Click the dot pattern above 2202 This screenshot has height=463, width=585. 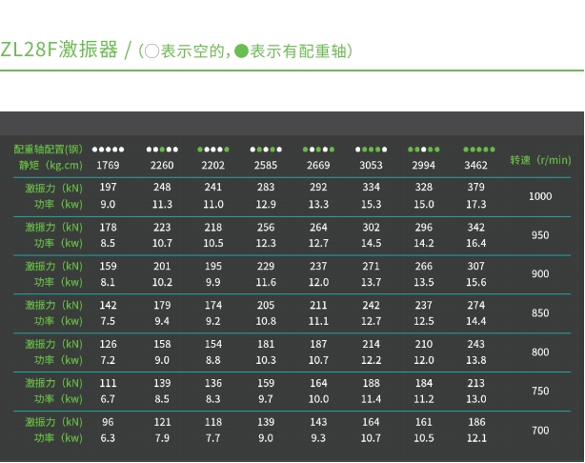(213, 150)
